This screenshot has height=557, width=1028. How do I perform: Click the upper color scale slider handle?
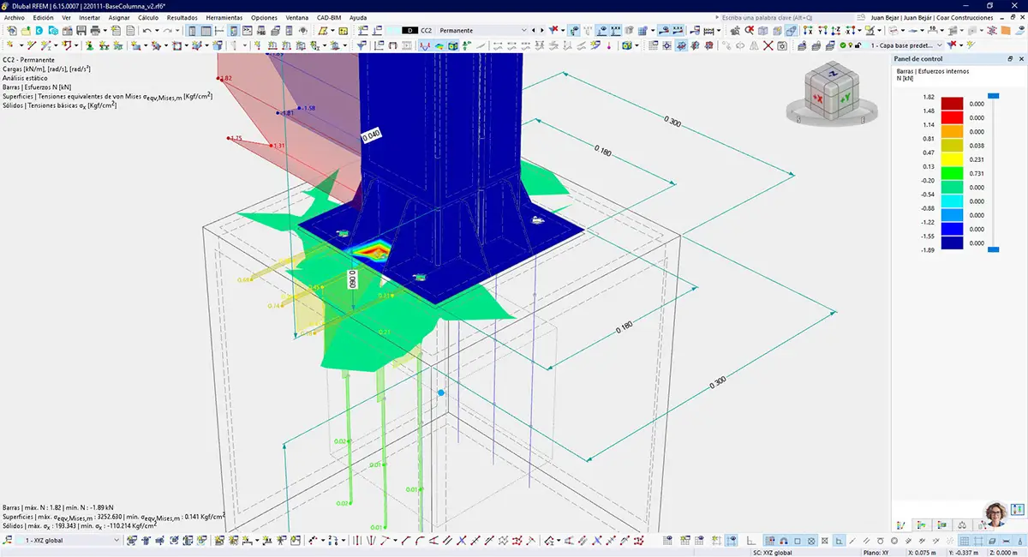click(994, 96)
